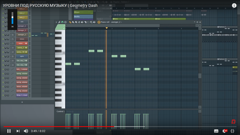Mute the spire channel LED

(3, 56)
